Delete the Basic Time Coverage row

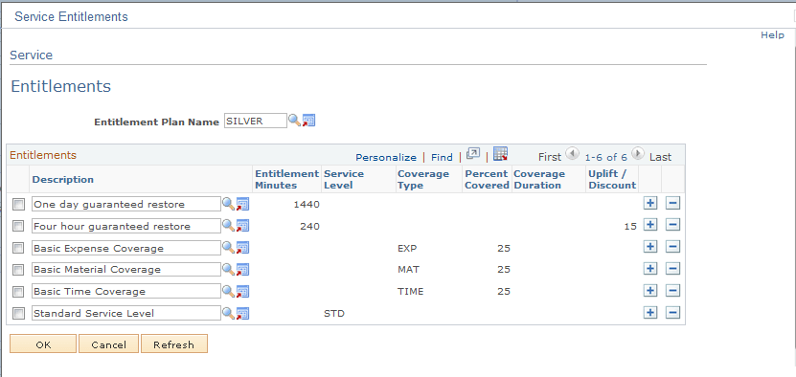point(672,291)
